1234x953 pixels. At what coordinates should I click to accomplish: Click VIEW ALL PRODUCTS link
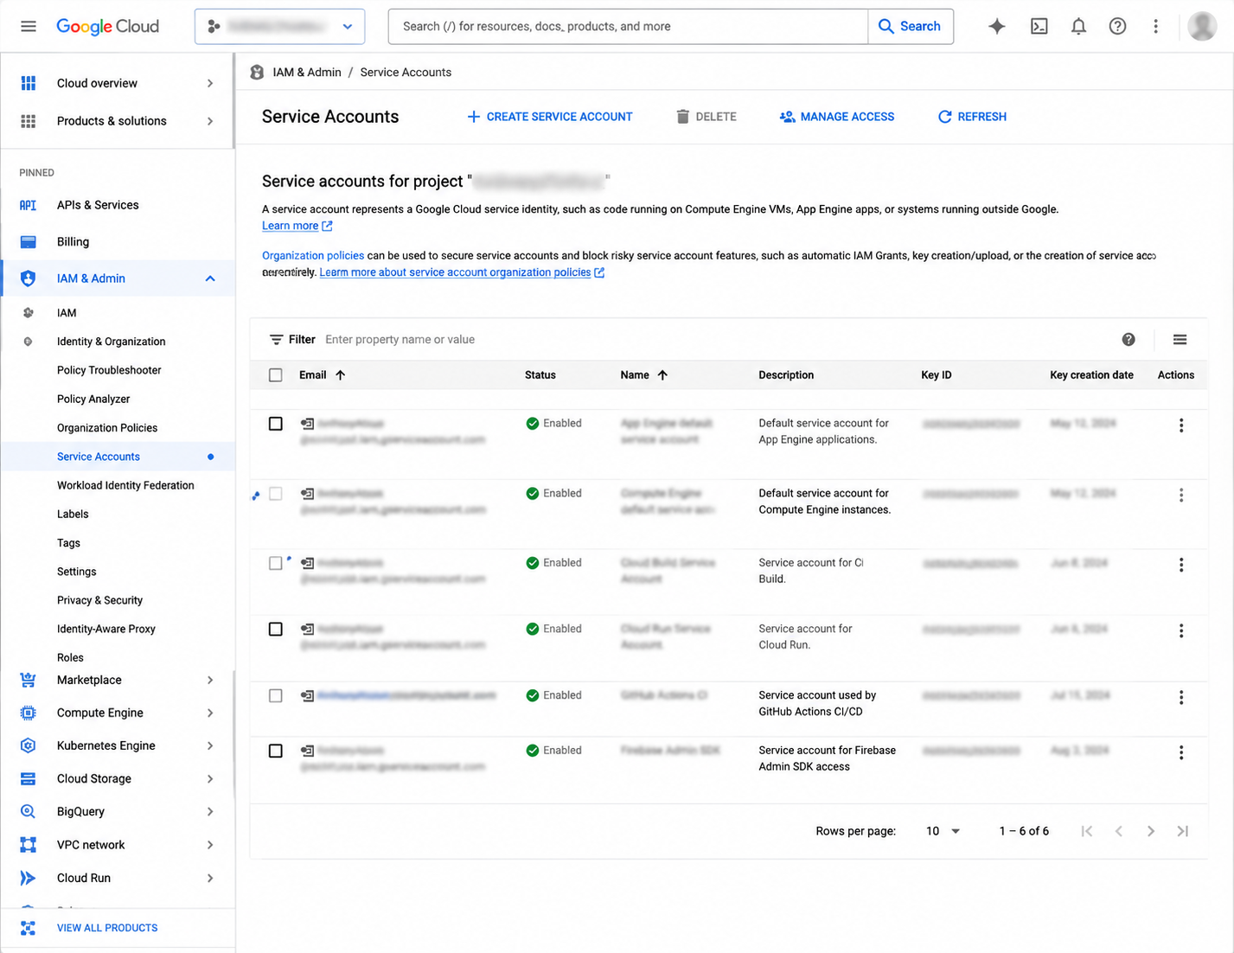pos(107,928)
